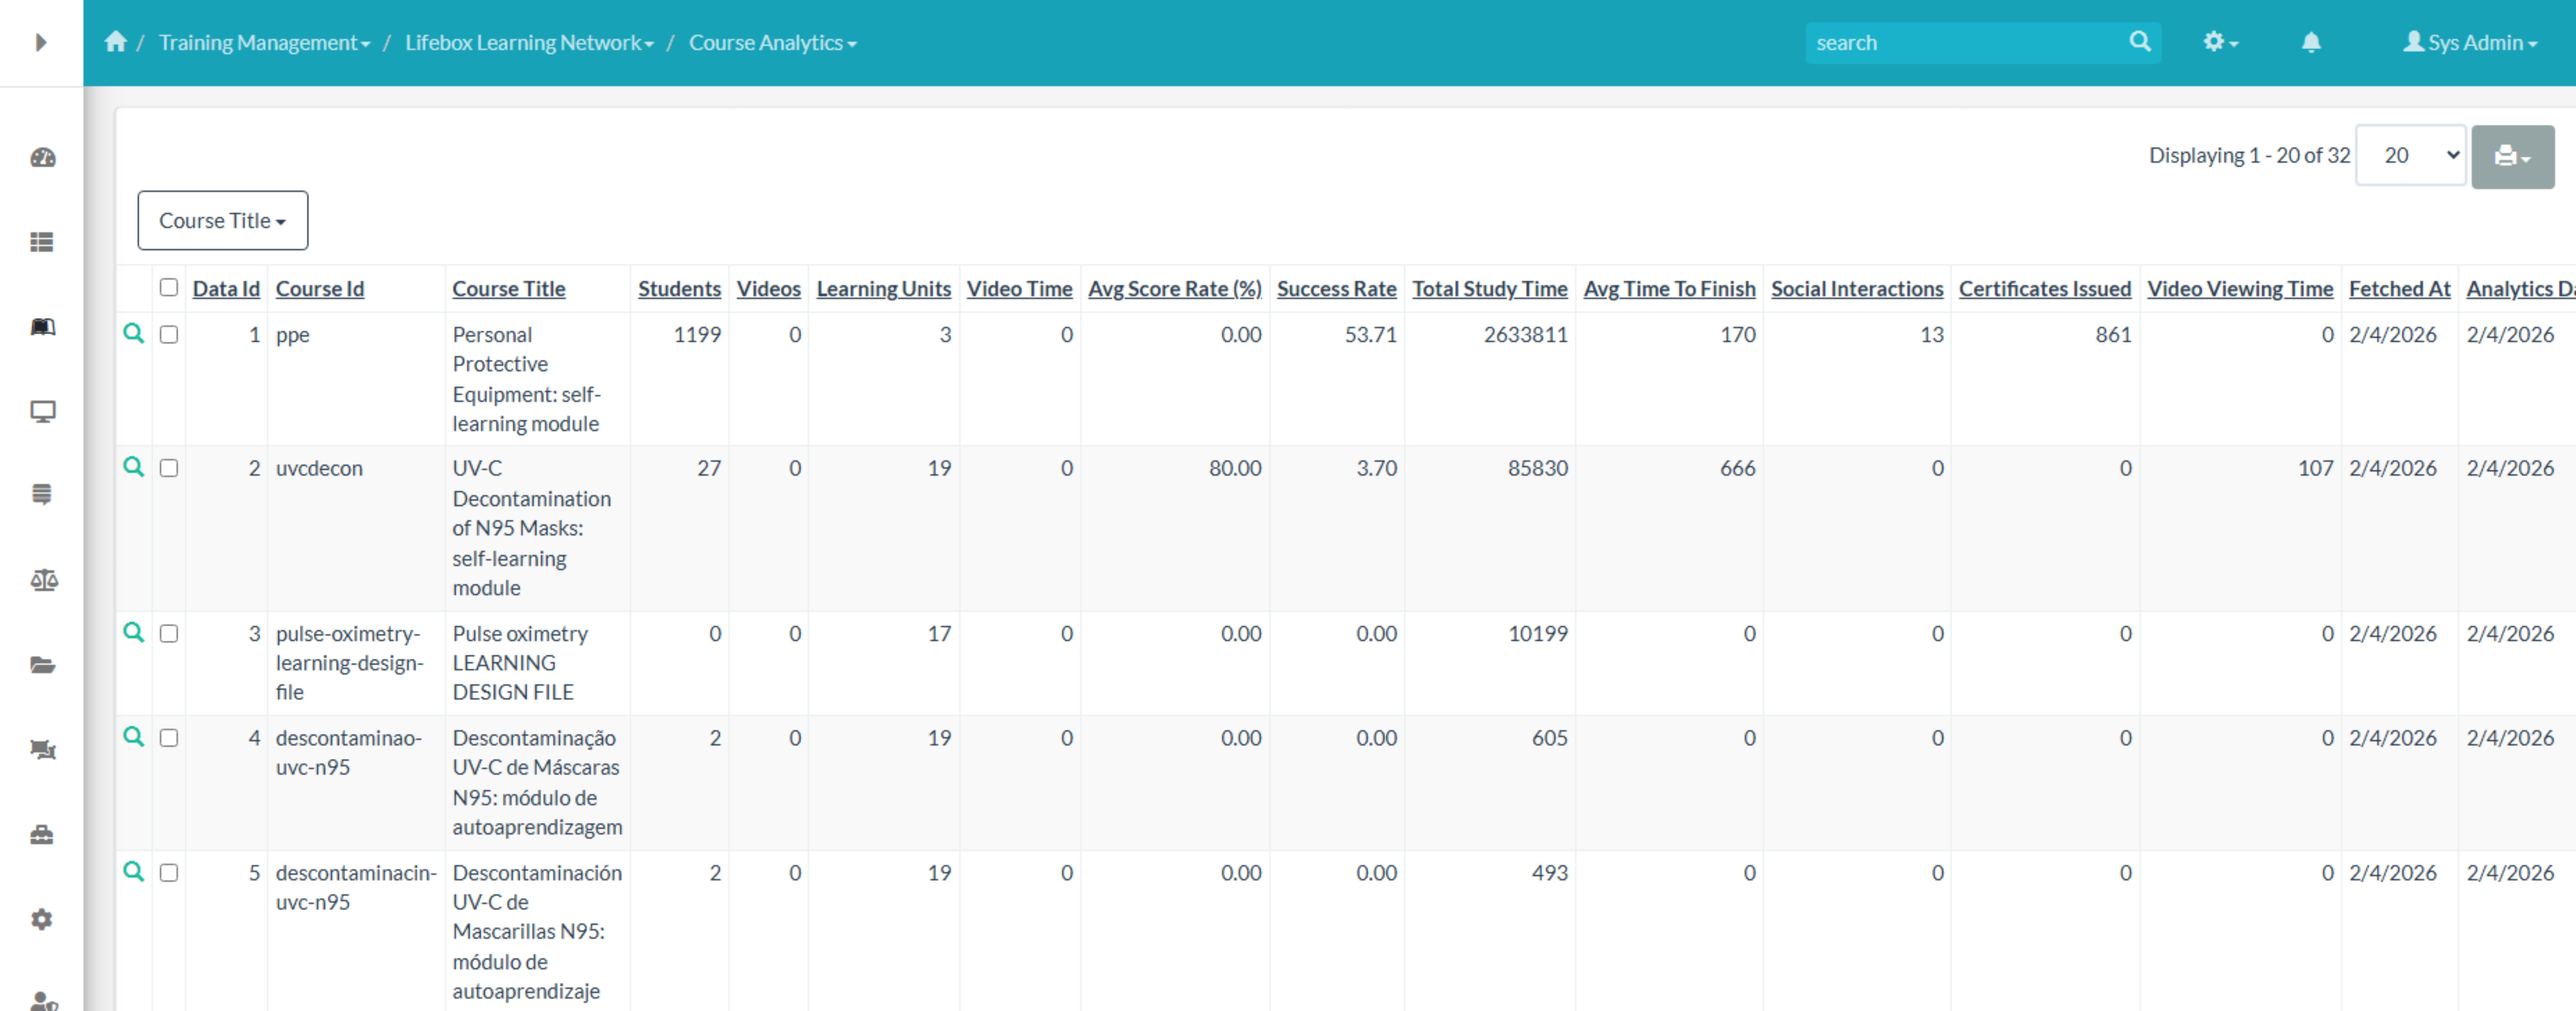This screenshot has height=1011, width=2576.
Task: Sort by Course Title column header
Action: (509, 289)
